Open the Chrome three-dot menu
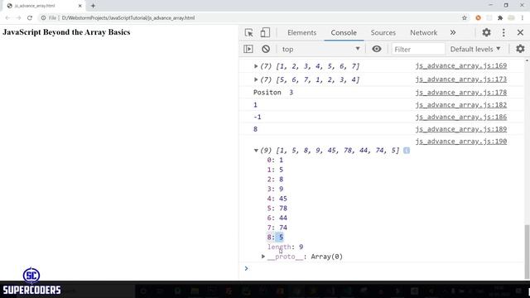Image resolution: width=530 pixels, height=298 pixels. tap(523, 18)
